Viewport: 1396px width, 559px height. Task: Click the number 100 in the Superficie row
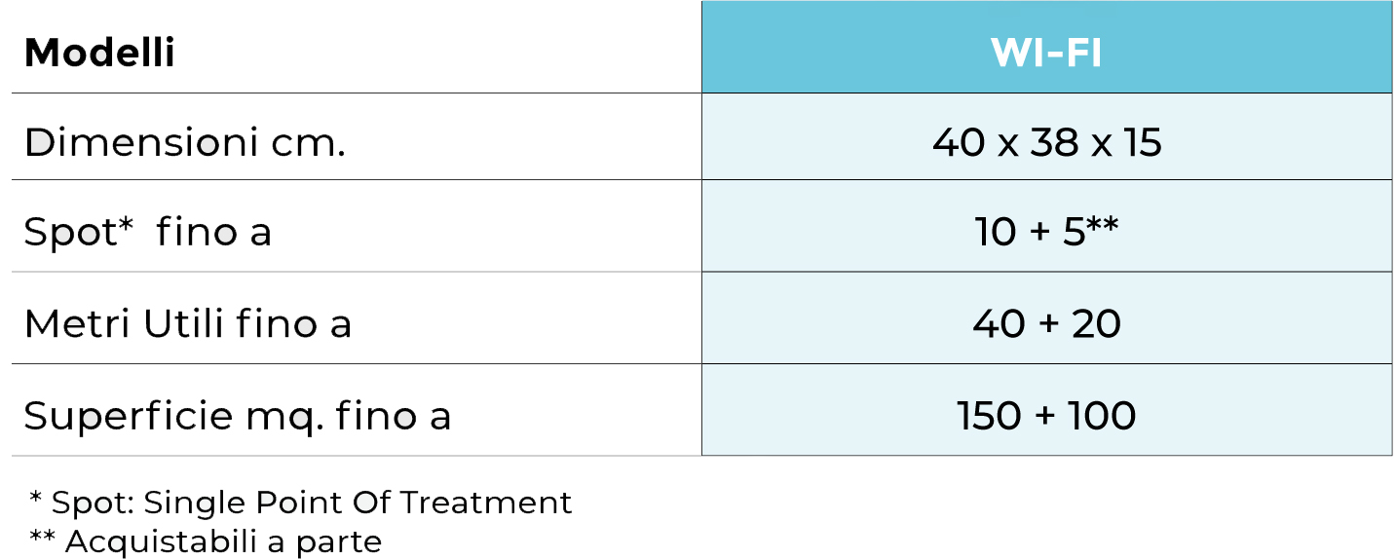tap(1104, 416)
